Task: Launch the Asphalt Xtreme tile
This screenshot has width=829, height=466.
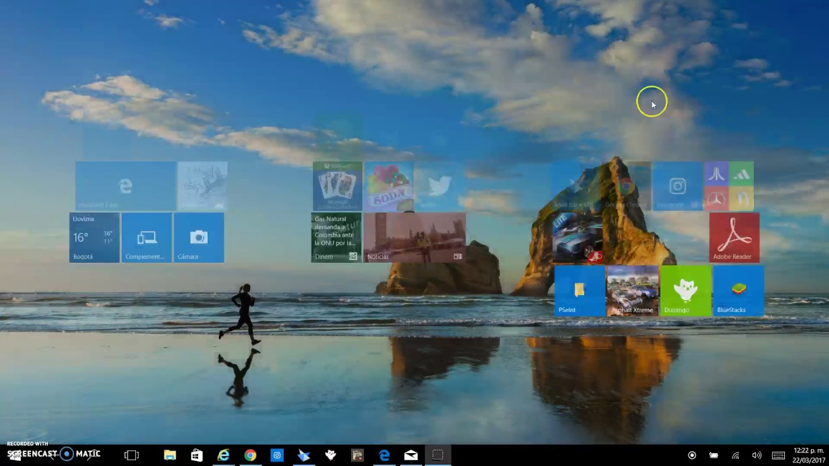Action: [x=633, y=291]
